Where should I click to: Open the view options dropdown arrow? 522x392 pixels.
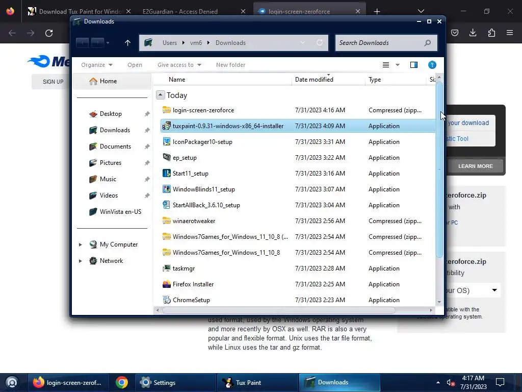coord(398,65)
